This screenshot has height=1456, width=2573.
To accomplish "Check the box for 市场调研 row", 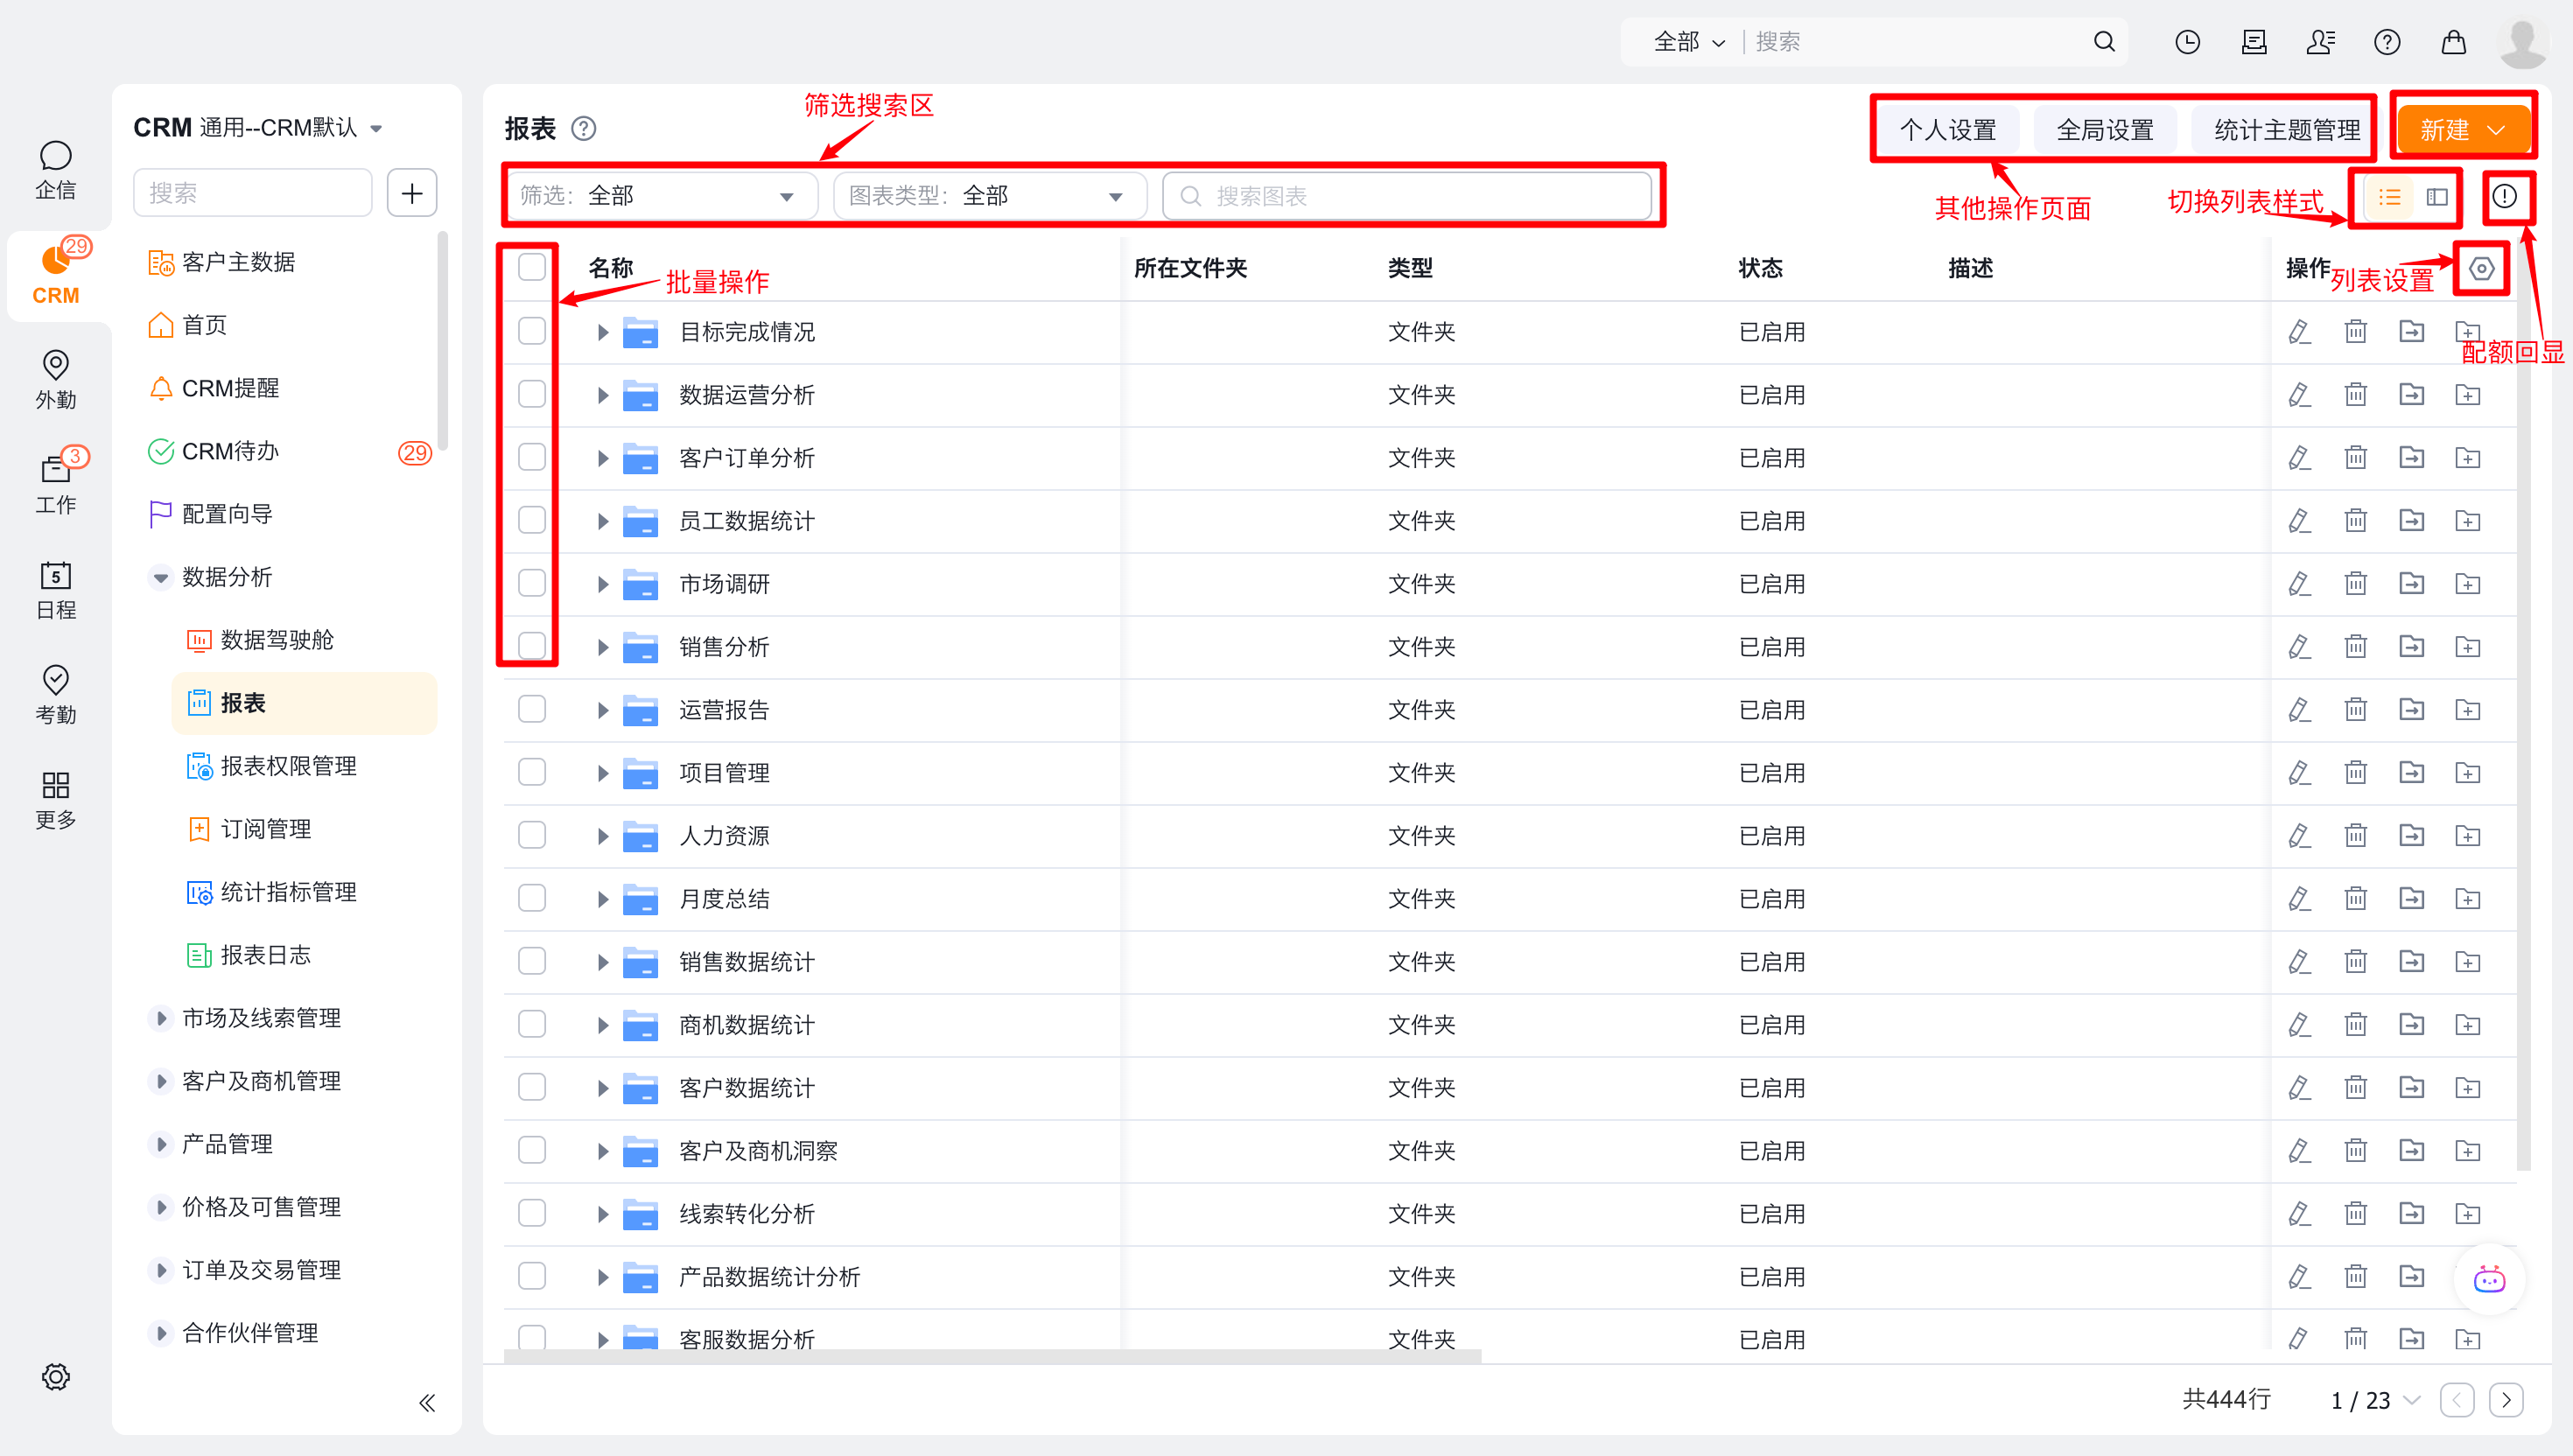I will pyautogui.click(x=532, y=583).
